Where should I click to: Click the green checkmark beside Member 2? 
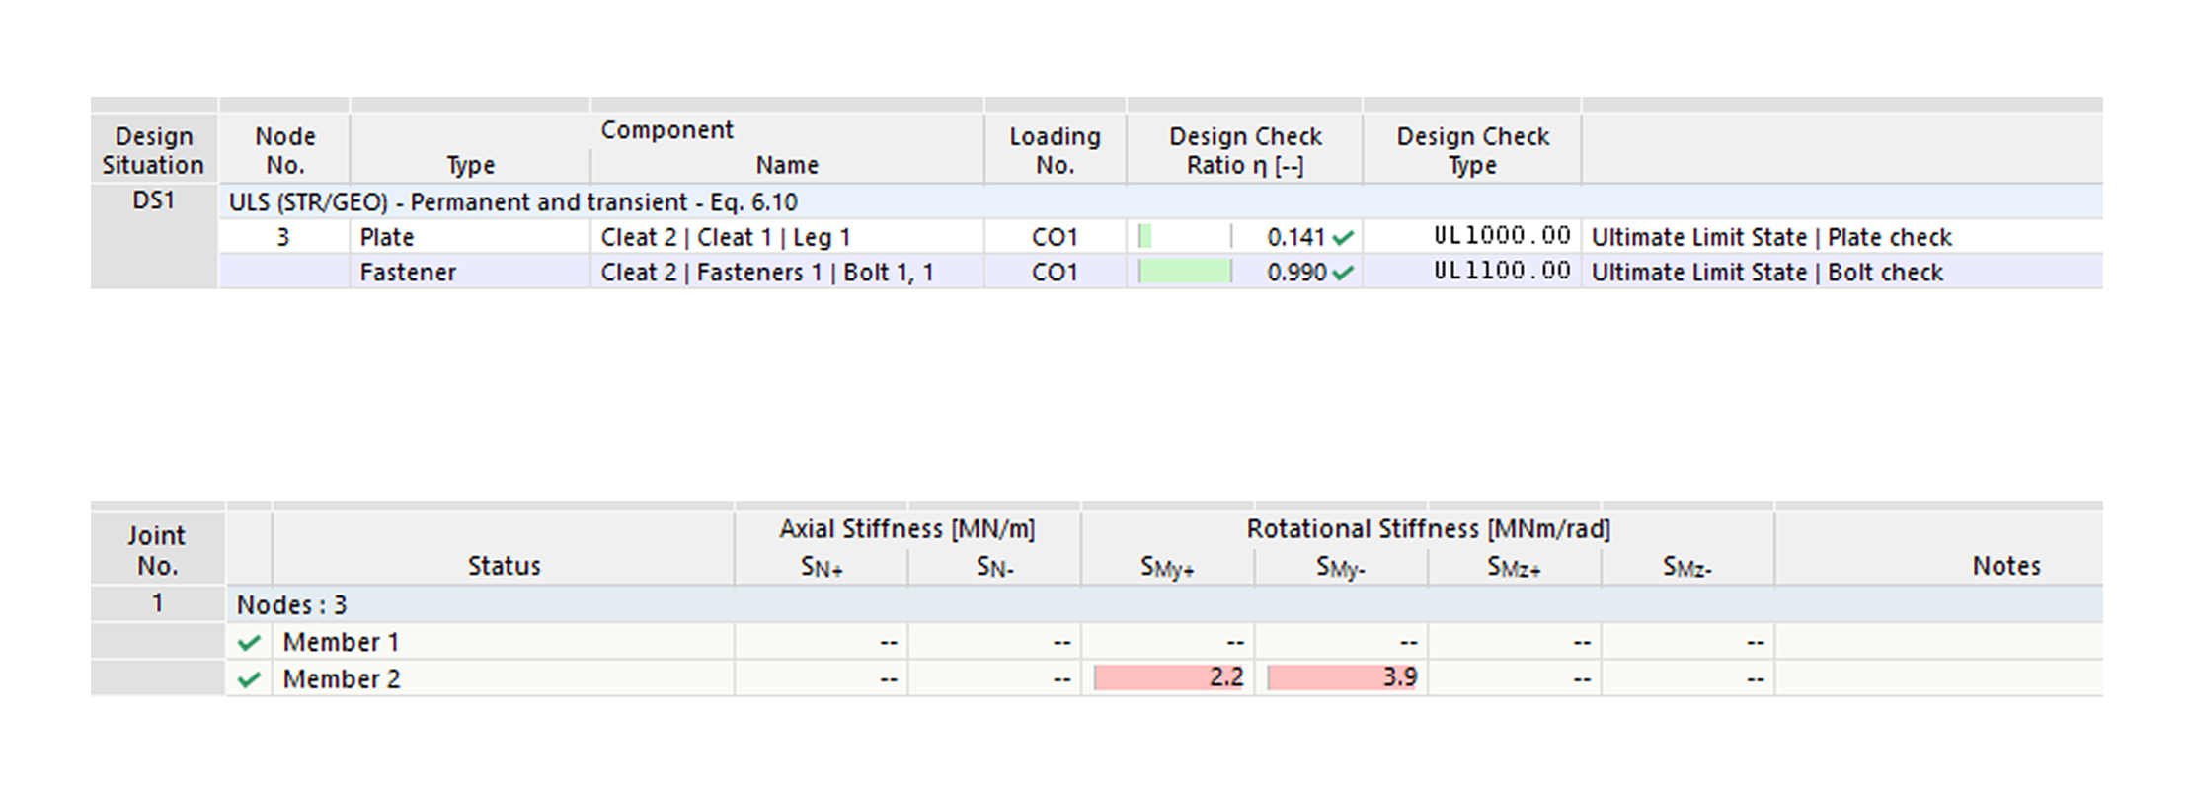coord(249,679)
